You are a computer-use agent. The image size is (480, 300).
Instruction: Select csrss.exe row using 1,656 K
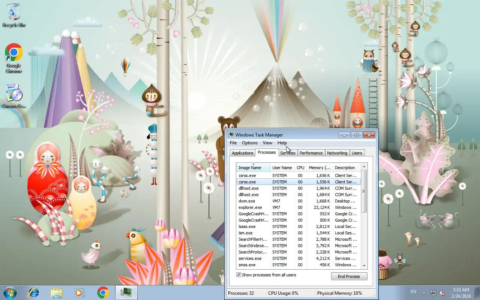[298, 175]
